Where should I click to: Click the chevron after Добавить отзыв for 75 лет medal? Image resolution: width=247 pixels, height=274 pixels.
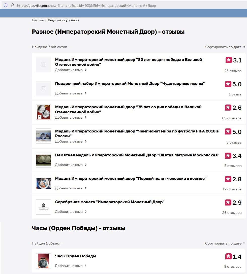click(x=86, y=117)
